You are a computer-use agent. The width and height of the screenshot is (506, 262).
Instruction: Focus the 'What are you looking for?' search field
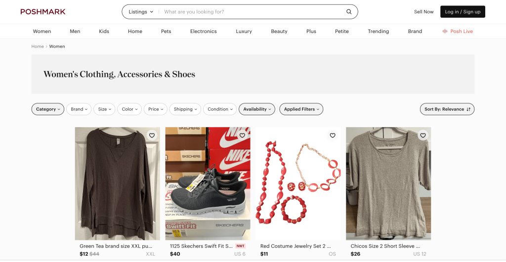[252, 11]
